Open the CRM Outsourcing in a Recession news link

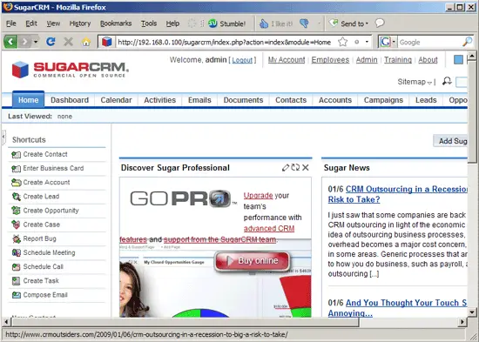(x=398, y=194)
